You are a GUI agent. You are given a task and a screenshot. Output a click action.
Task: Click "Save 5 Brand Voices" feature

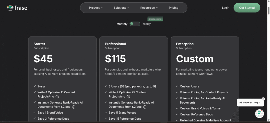[122, 113]
